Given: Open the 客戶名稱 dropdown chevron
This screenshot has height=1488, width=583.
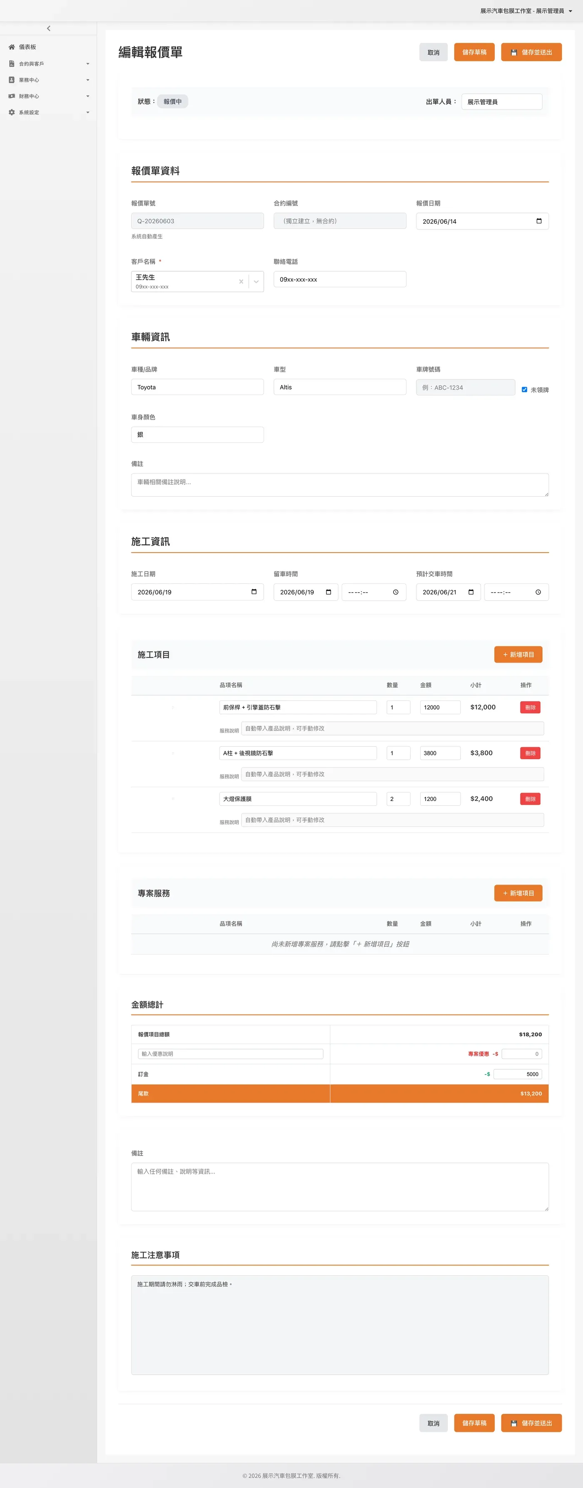Looking at the screenshot, I should 256,282.
